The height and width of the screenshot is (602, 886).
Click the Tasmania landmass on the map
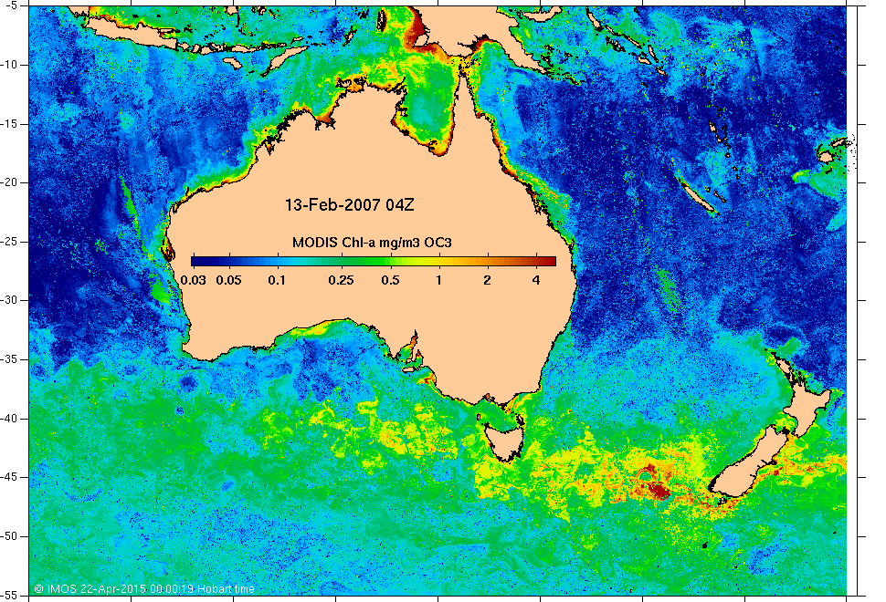(505, 441)
